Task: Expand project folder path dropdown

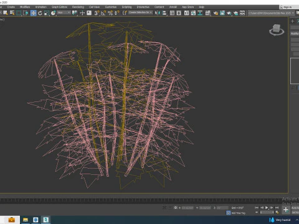Action: [x=293, y=13]
